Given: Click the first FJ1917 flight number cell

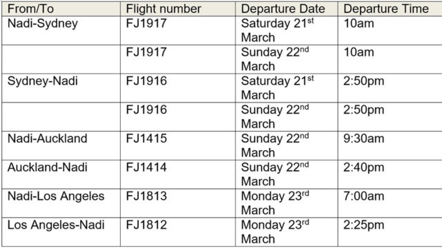Looking at the screenshot, I should [178, 30].
